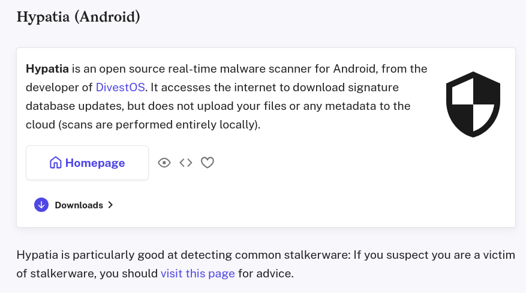526x293 pixels.
Task: Open the privacy policy eye icon
Action: click(164, 163)
